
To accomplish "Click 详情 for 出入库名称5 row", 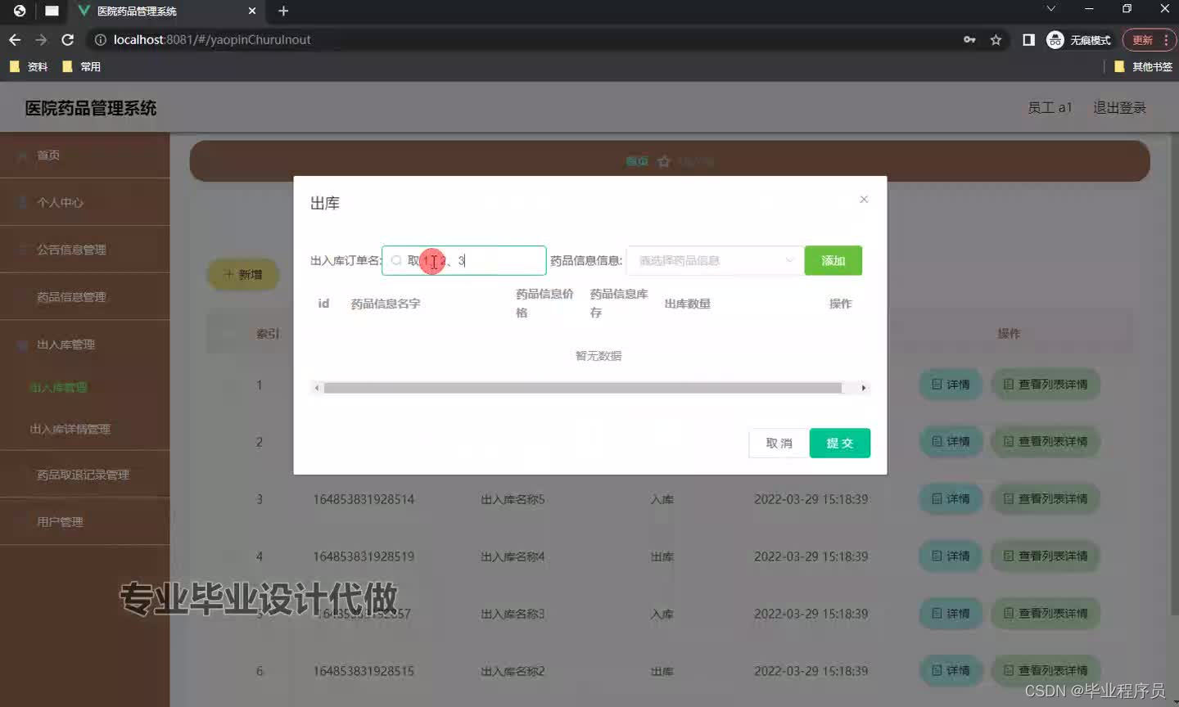I will 951,498.
